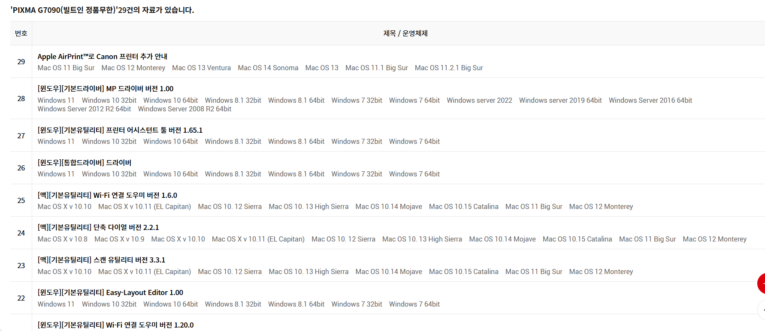
Task: Click Mac OS X v10.8 tag in row 24
Action: [x=63, y=239]
